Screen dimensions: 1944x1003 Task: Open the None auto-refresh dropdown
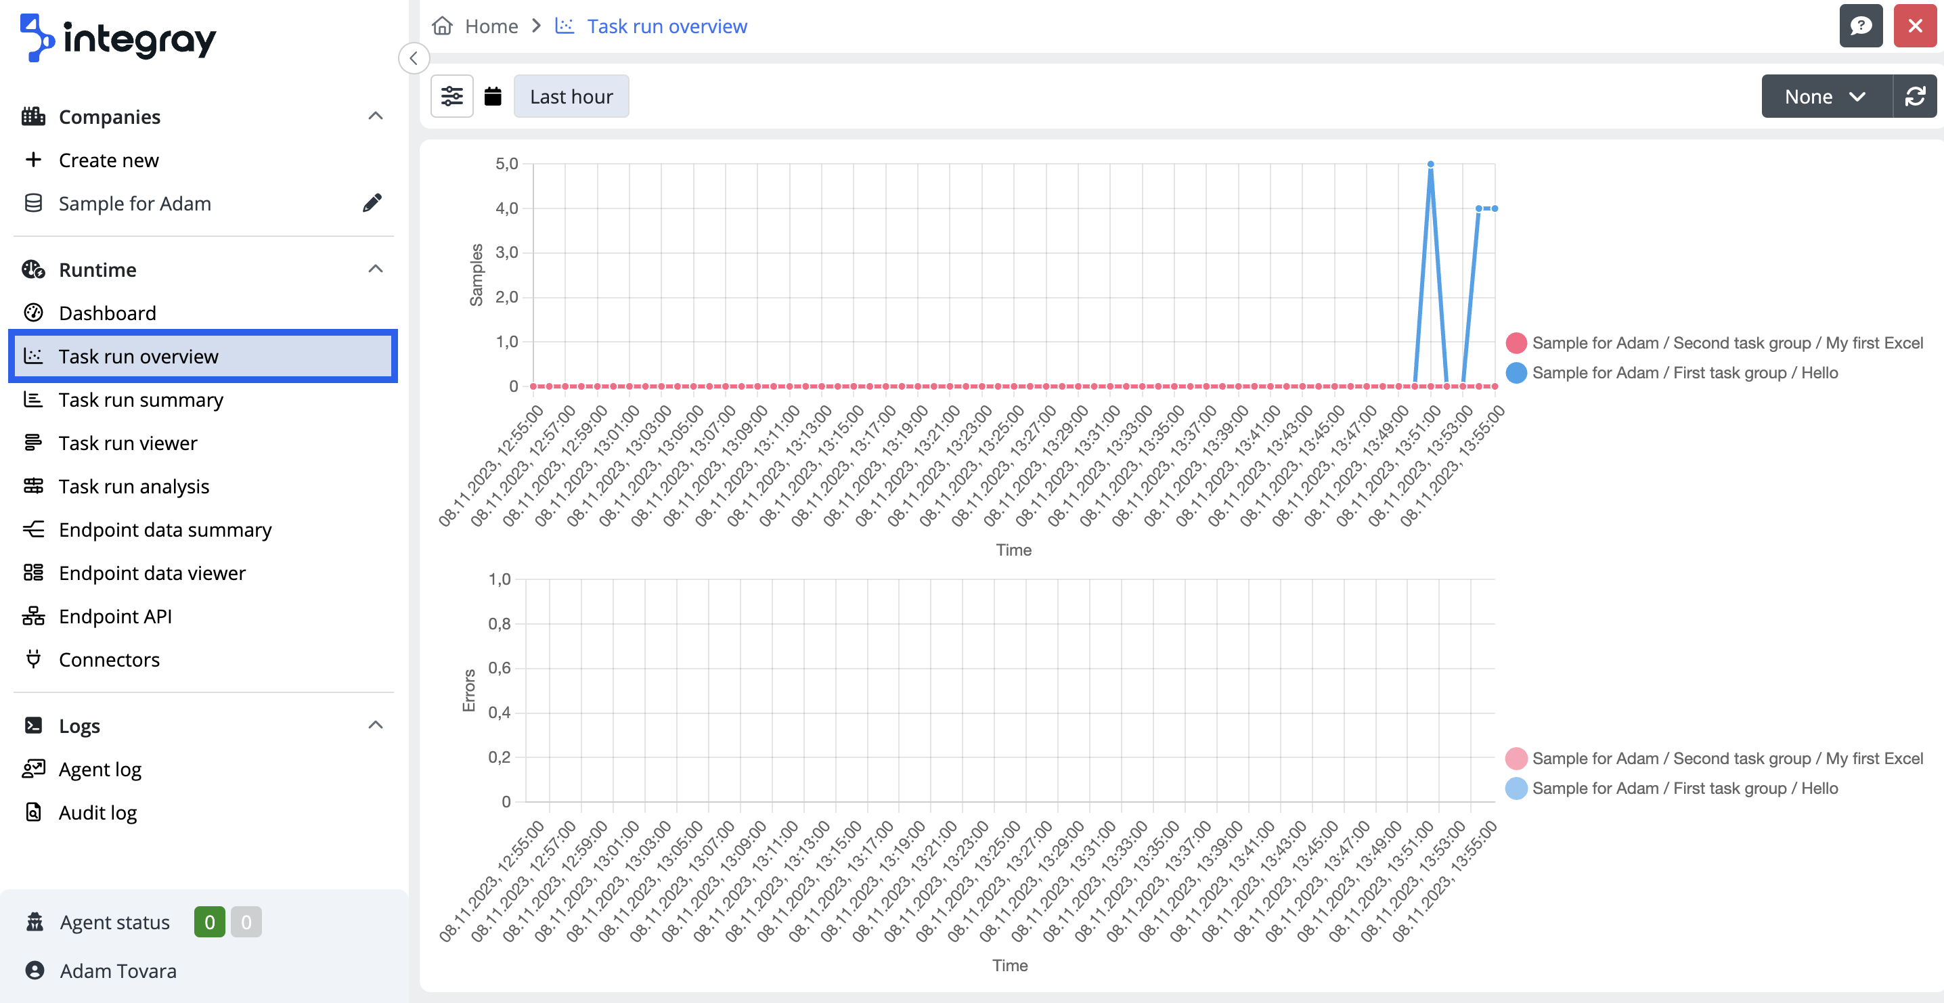pyautogui.click(x=1826, y=96)
